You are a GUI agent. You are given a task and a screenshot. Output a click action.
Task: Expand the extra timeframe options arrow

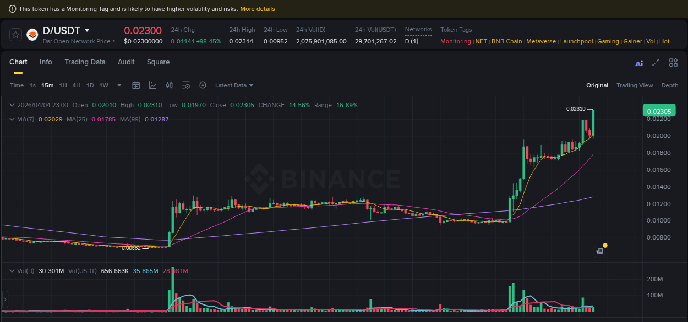click(119, 85)
